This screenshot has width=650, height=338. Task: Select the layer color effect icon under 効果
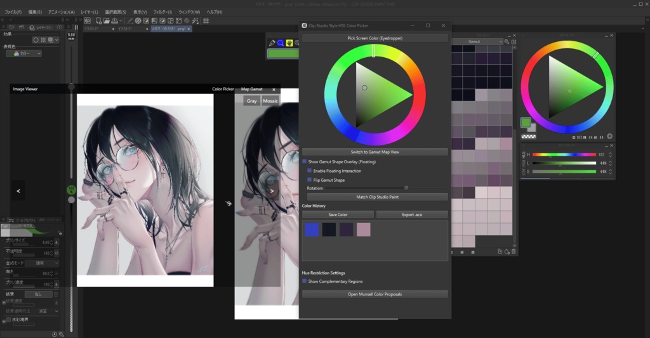(x=50, y=40)
